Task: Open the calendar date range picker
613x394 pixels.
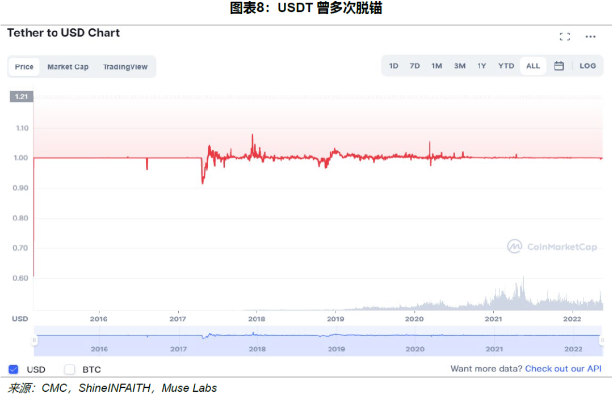Action: (559, 66)
